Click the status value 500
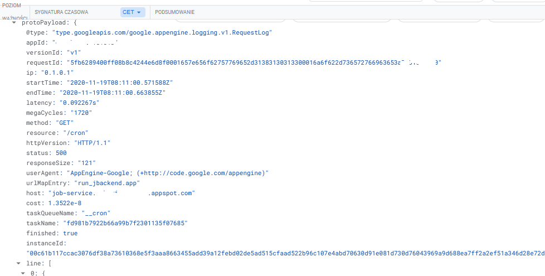This screenshot has width=545, height=276. (x=61, y=153)
